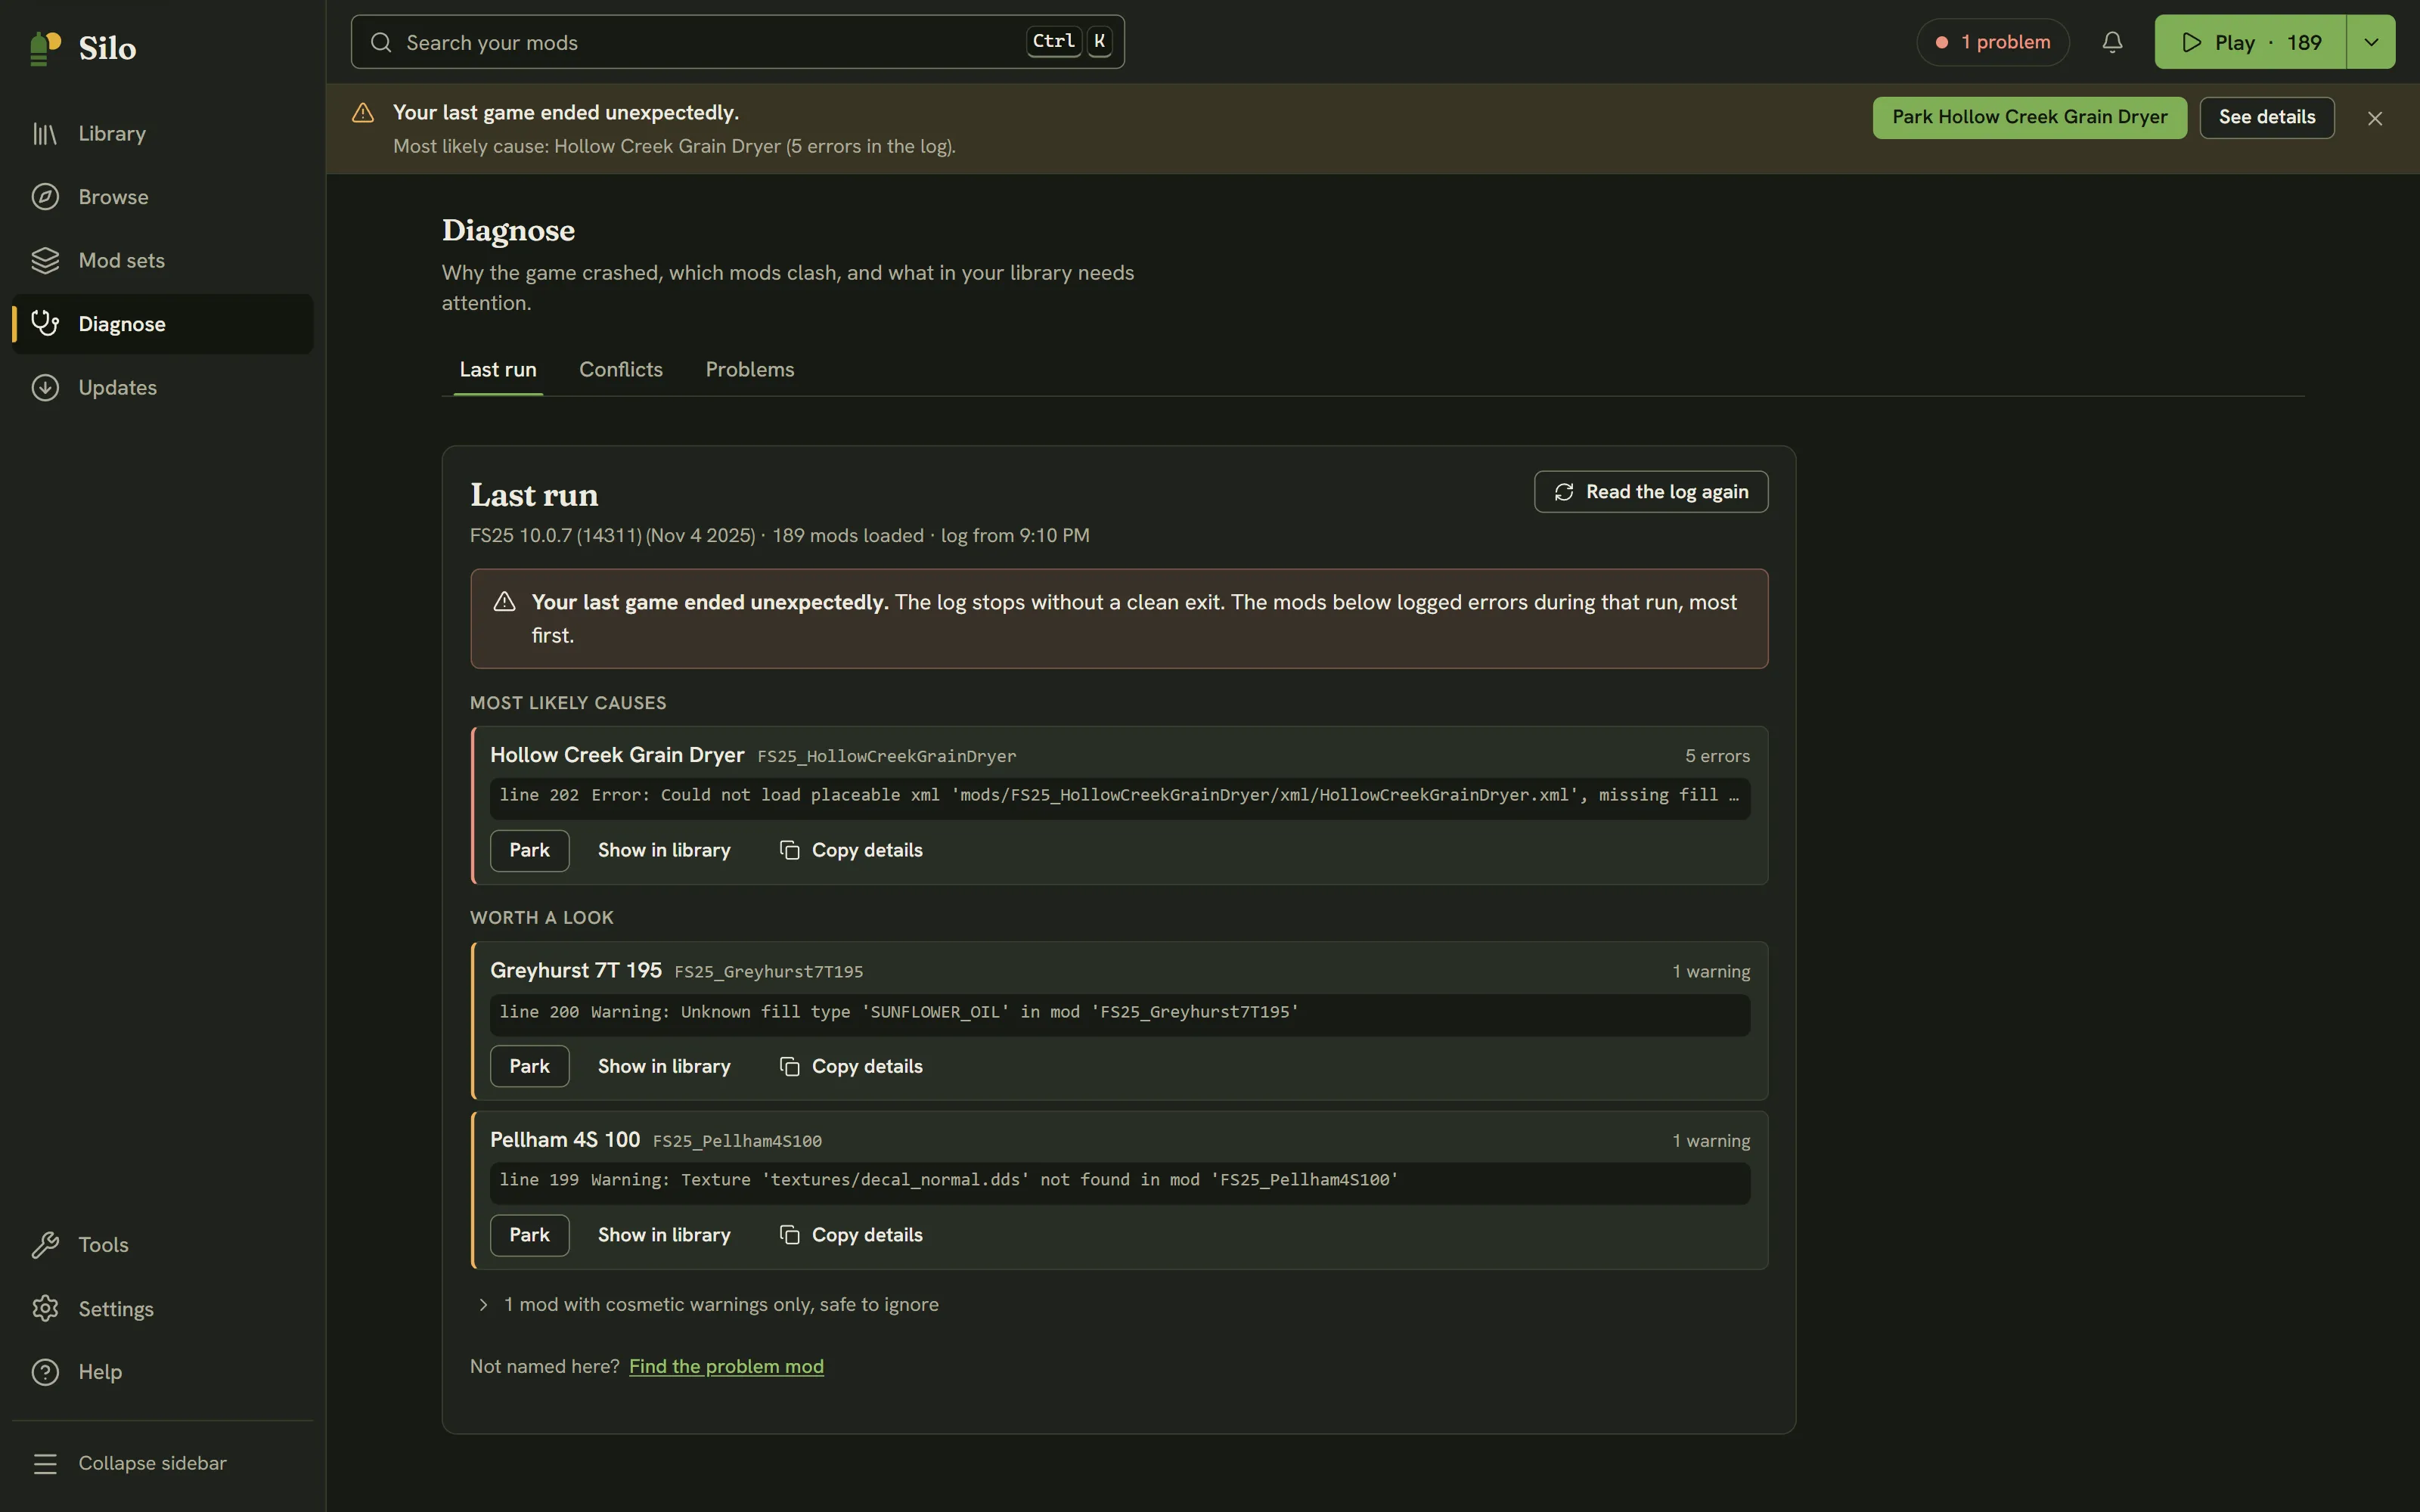Click Collapse sidebar
Screen dimensions: 2420x1512
162,1463
